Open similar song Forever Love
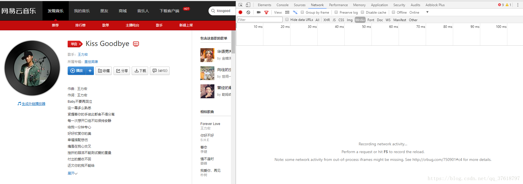The width and height of the screenshot is (523, 184). 210,124
